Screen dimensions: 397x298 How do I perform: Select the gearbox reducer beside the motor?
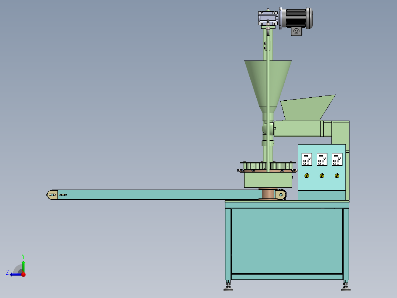[x=268, y=18]
